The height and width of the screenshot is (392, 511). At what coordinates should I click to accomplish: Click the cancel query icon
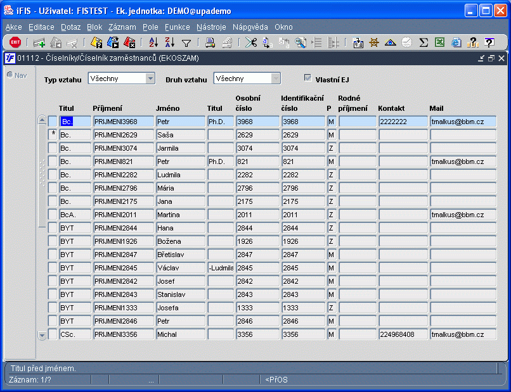[x=129, y=42]
